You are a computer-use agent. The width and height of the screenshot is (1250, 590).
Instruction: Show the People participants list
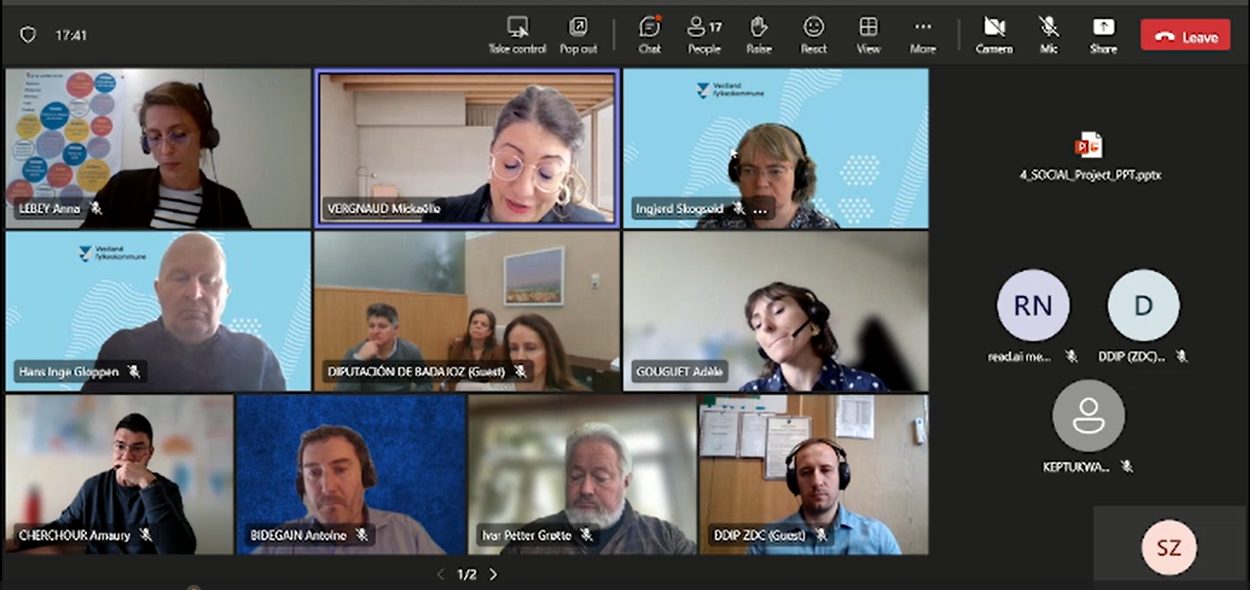tap(704, 28)
